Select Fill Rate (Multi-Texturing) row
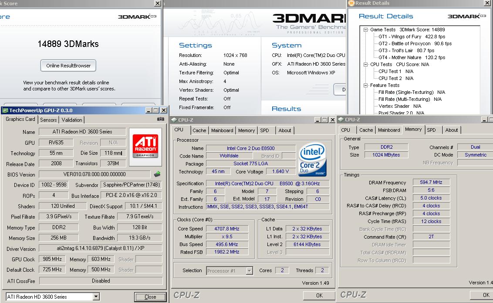The width and height of the screenshot is (493, 303). point(410,99)
